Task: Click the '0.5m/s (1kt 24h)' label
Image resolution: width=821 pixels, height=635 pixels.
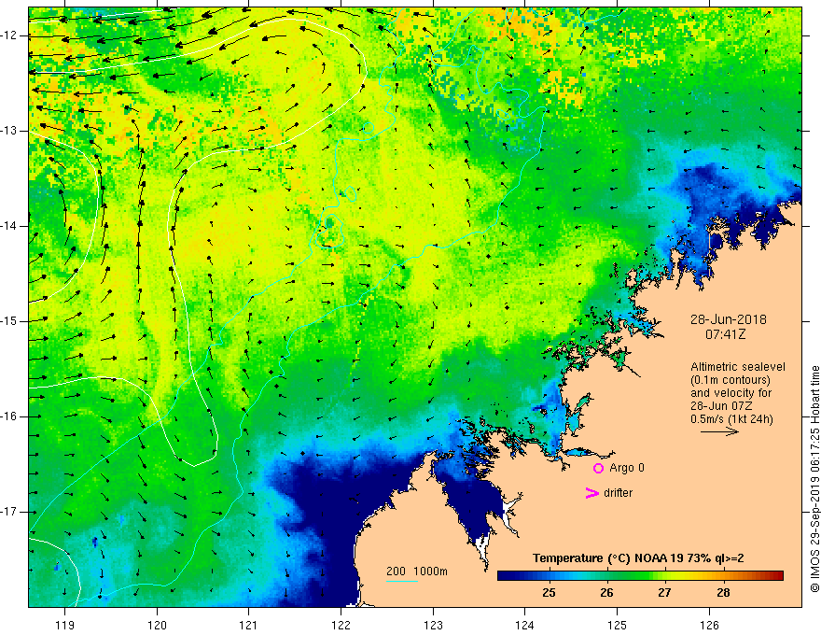Action: point(731,419)
